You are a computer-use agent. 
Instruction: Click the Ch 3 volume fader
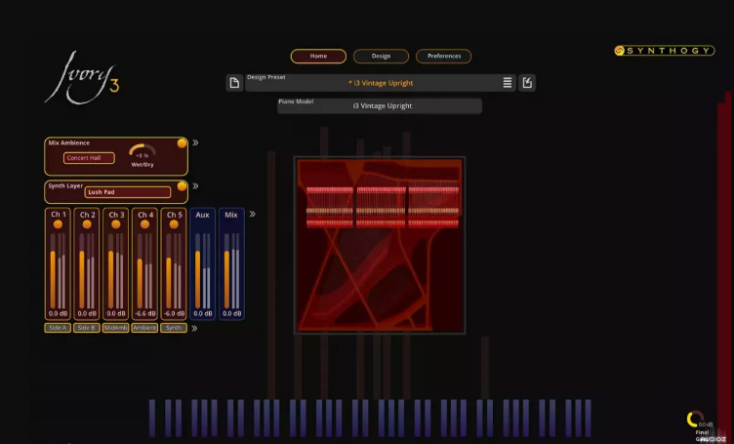[x=111, y=271]
